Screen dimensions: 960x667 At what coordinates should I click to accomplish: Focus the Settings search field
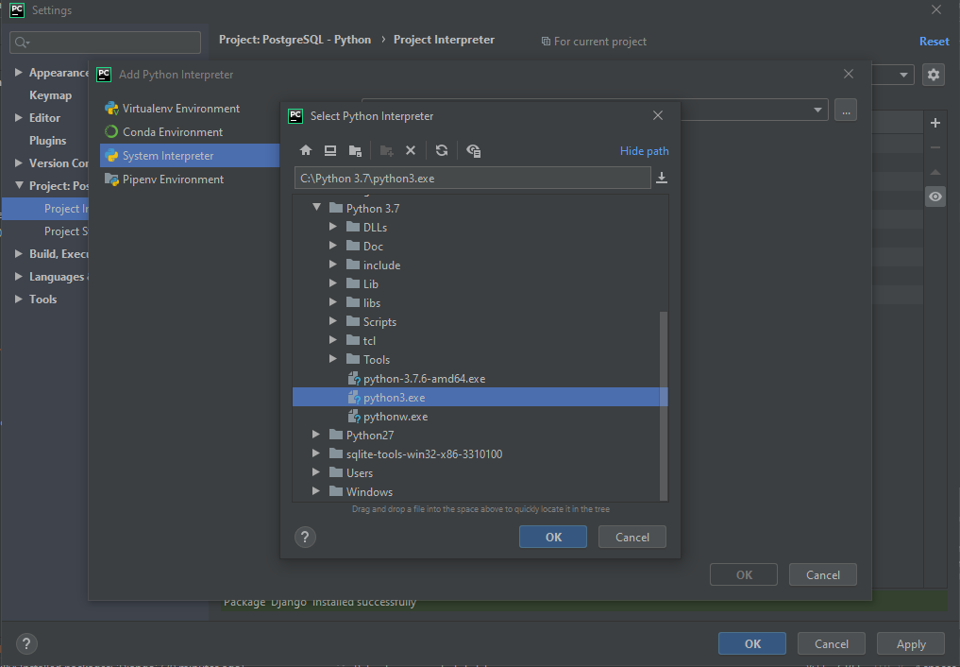point(106,43)
